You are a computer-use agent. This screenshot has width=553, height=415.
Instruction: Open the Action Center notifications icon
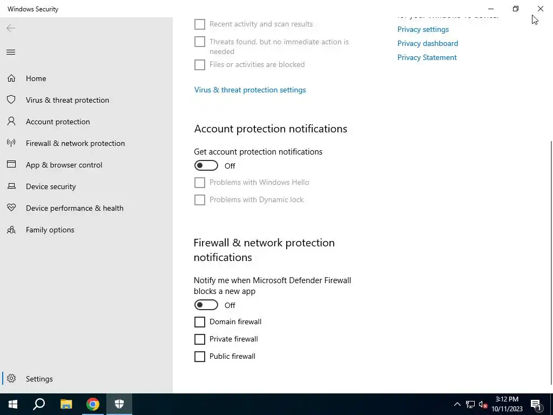pyautogui.click(x=536, y=405)
